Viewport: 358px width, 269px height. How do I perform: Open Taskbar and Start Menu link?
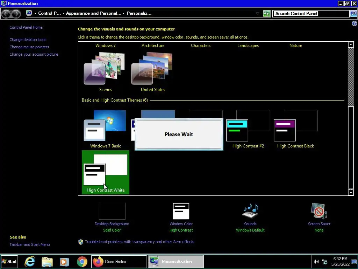coord(30,244)
